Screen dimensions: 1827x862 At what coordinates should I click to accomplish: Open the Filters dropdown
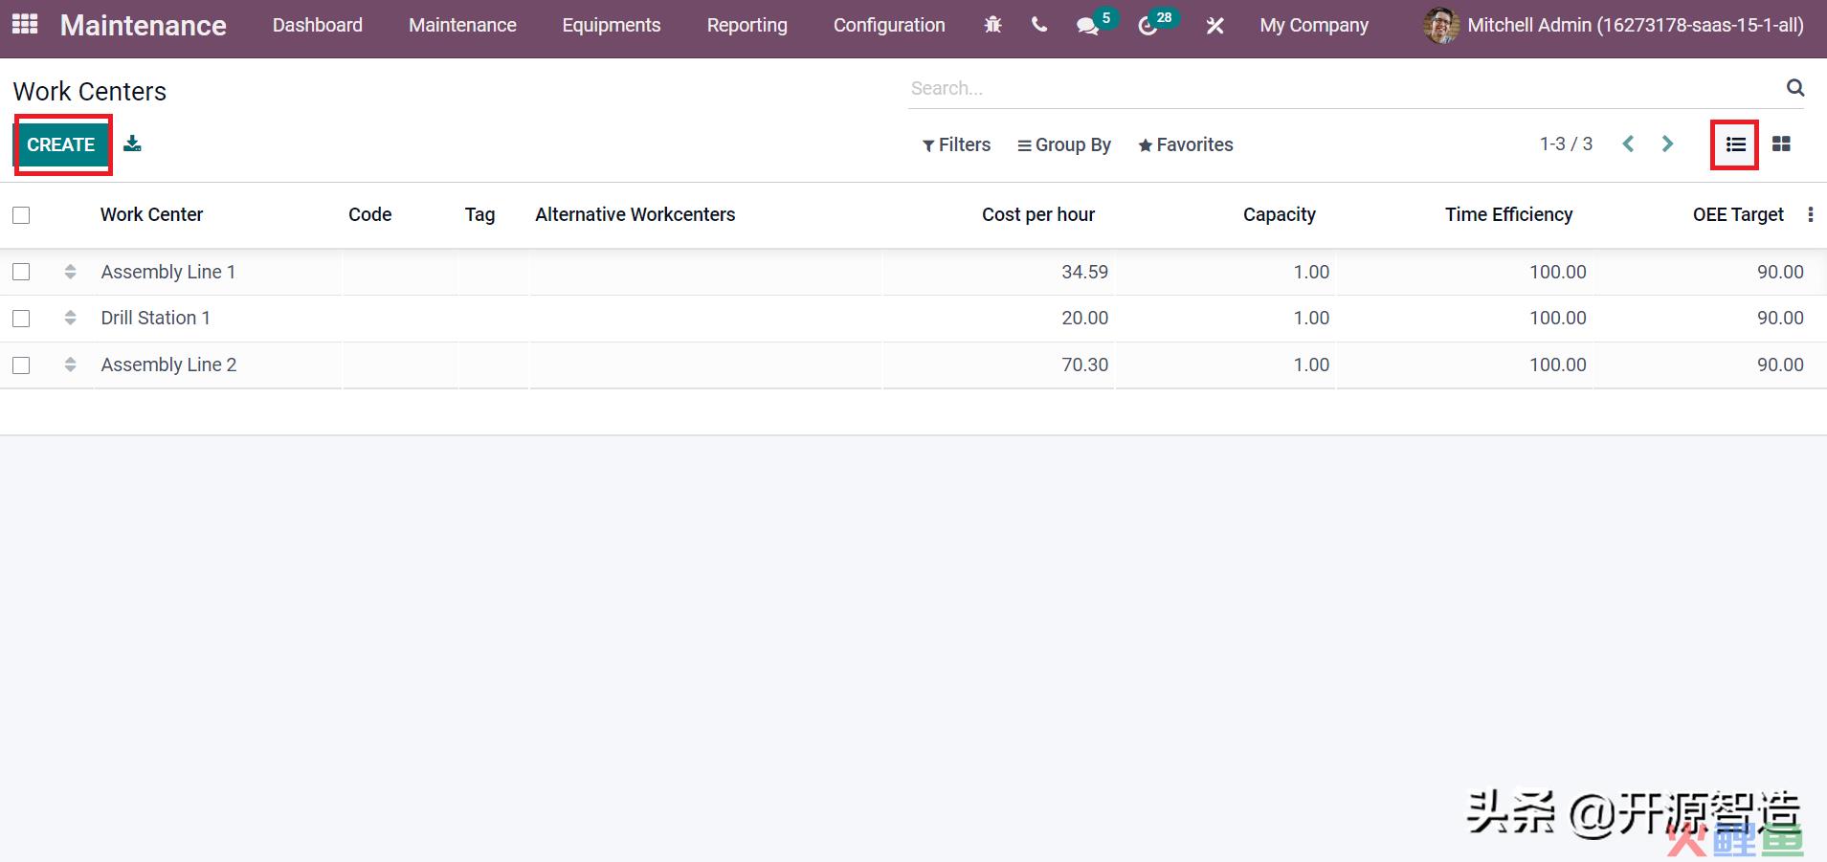956,144
